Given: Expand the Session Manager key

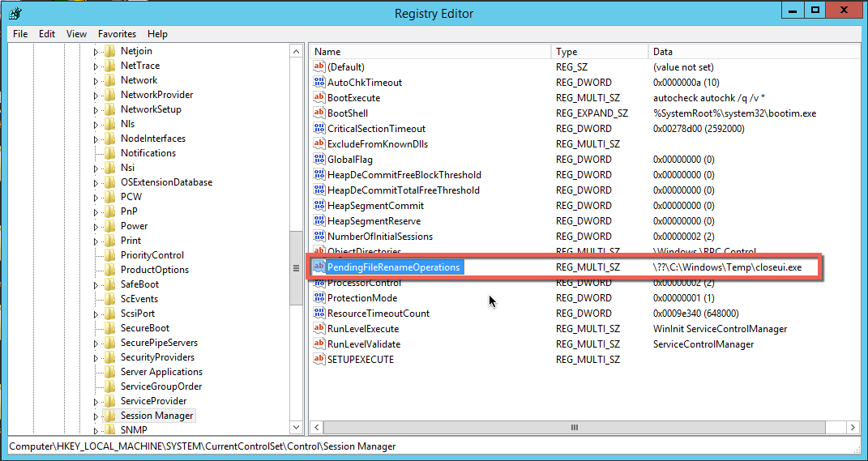Looking at the screenshot, I should tap(96, 416).
